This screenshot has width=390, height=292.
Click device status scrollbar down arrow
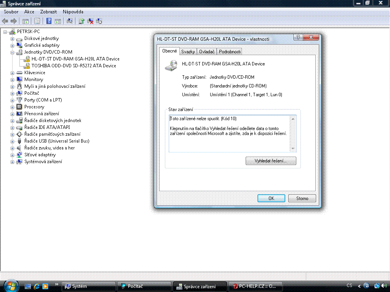(x=293, y=149)
